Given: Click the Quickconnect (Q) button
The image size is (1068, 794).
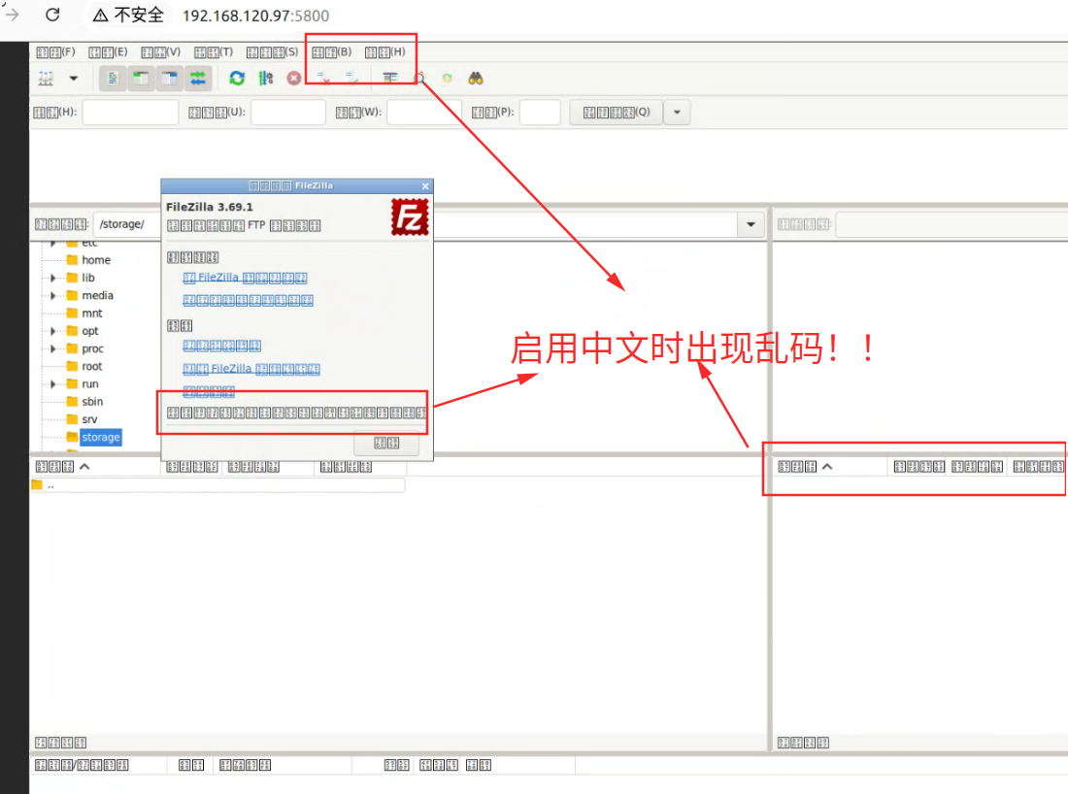Looking at the screenshot, I should 617,113.
